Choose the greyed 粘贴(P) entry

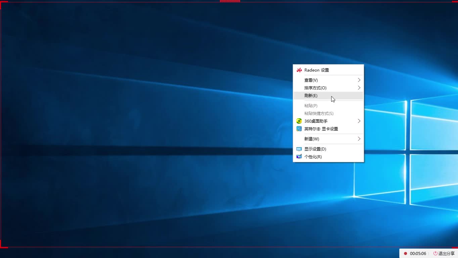pos(328,106)
